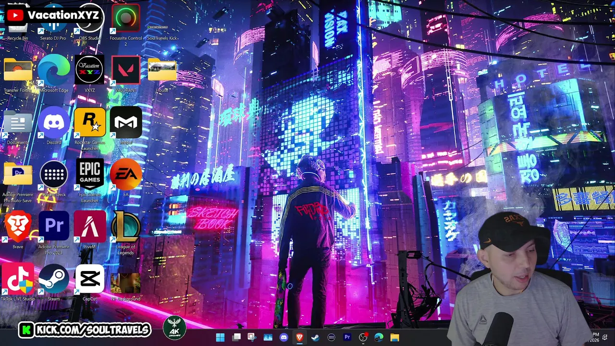Screen dimensions: 615x346
Task: Select the House folder on desktop
Action: [162, 74]
